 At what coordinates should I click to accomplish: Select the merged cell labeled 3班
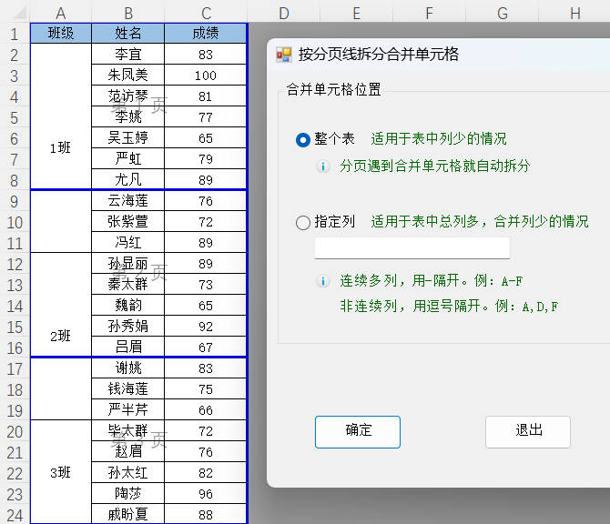point(61,472)
